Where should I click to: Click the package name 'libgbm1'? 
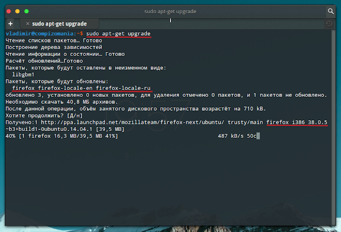[x=23, y=74]
